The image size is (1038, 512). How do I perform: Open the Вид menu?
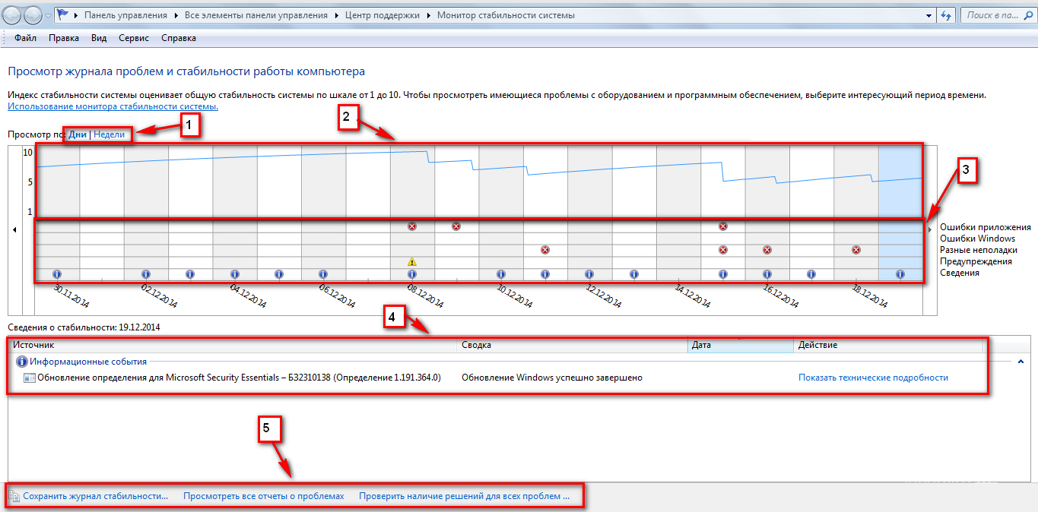point(99,38)
